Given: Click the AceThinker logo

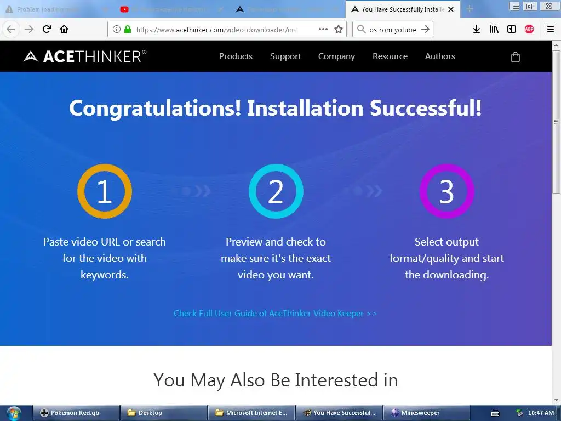Looking at the screenshot, I should pyautogui.click(x=85, y=56).
